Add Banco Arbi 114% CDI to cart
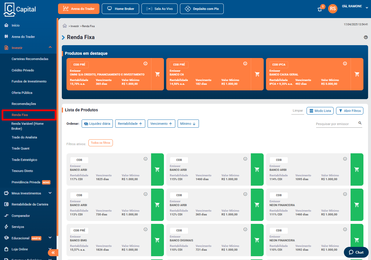Viewport: 371px width, 260px height. [x=357, y=169]
